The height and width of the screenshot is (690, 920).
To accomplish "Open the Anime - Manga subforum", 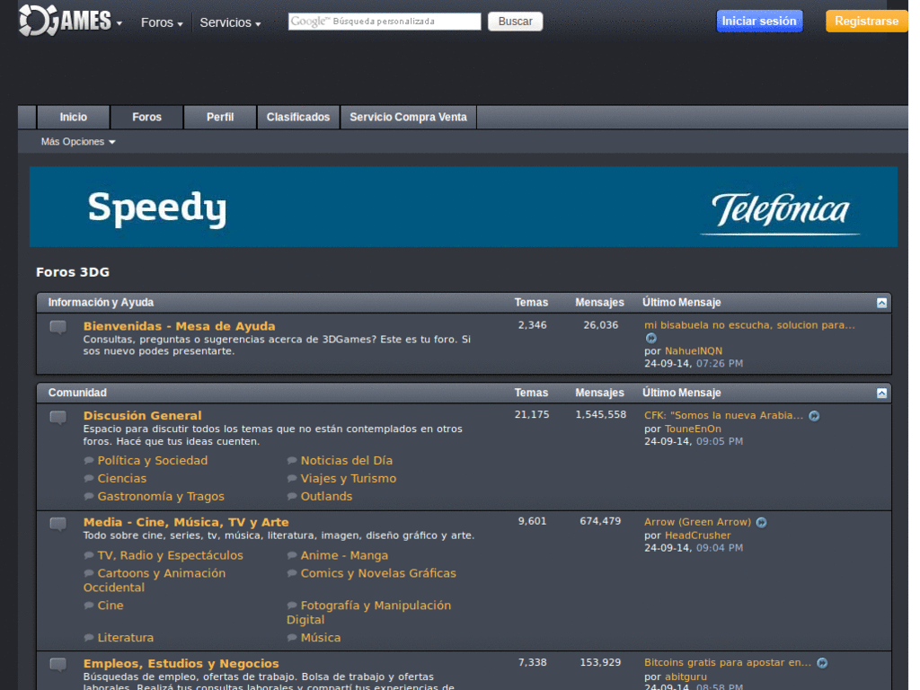I will [x=344, y=555].
